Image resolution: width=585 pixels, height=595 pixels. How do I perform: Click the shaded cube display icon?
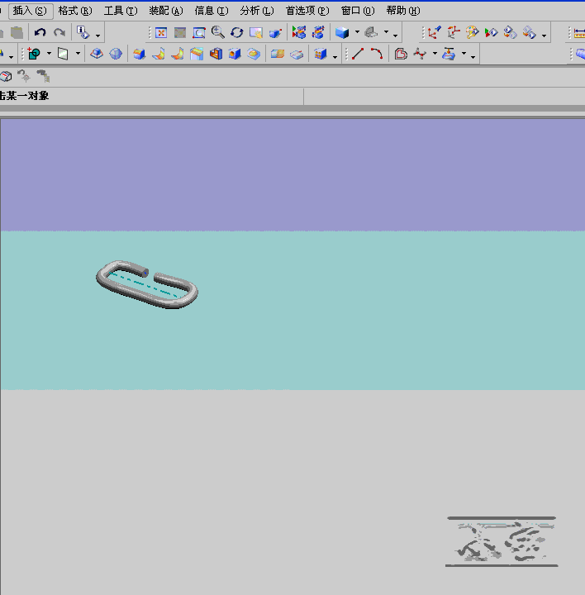(342, 33)
